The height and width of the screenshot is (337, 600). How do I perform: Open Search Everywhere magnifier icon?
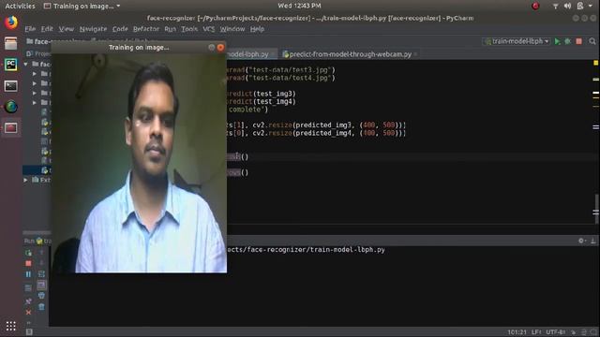coord(592,41)
